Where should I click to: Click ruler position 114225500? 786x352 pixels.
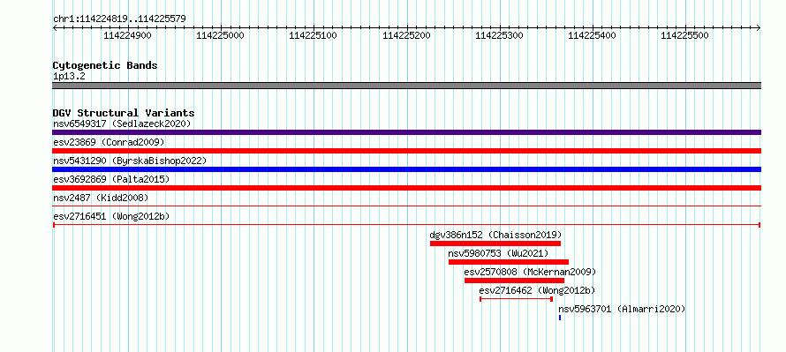[x=684, y=35]
